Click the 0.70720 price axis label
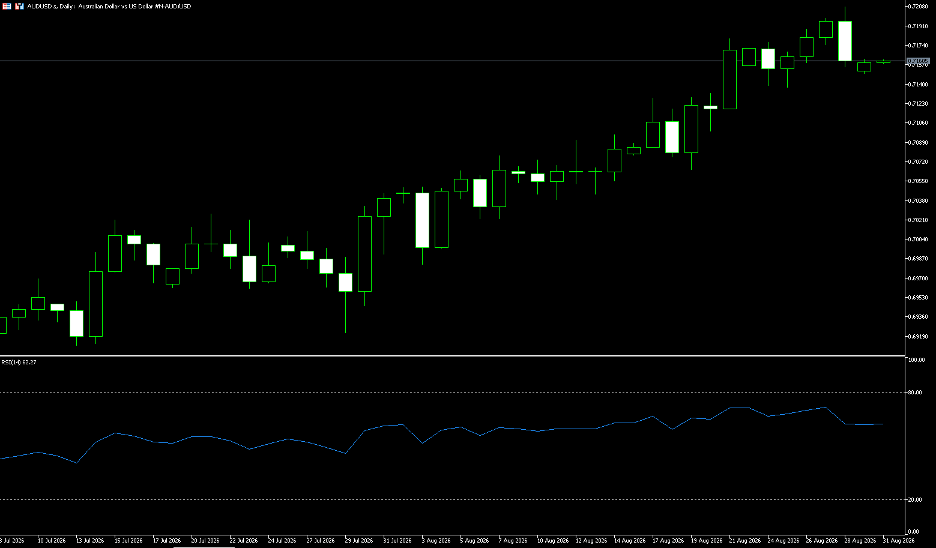This screenshot has width=936, height=548. [919, 162]
